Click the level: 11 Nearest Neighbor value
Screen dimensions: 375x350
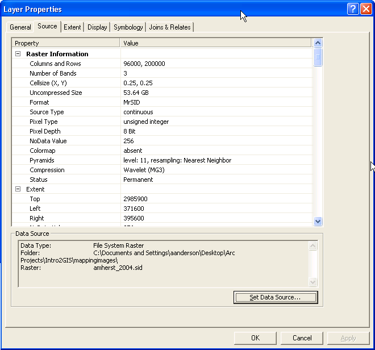coord(177,160)
